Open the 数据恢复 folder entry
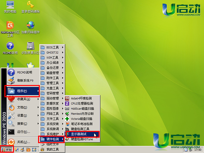 [x=52, y=103]
